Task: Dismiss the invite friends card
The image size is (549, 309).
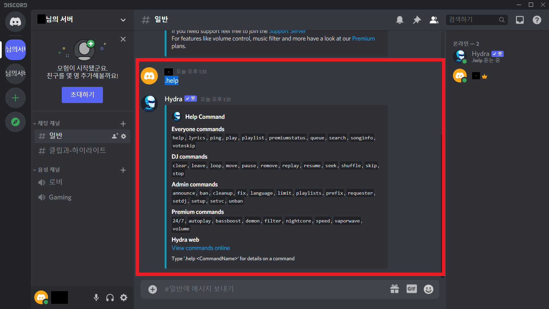Action: click(123, 39)
